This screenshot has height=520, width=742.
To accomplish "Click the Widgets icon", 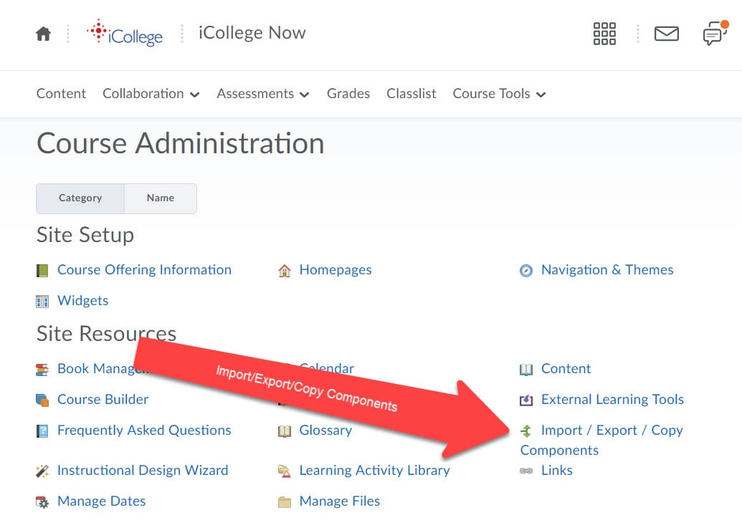I will [x=42, y=302].
